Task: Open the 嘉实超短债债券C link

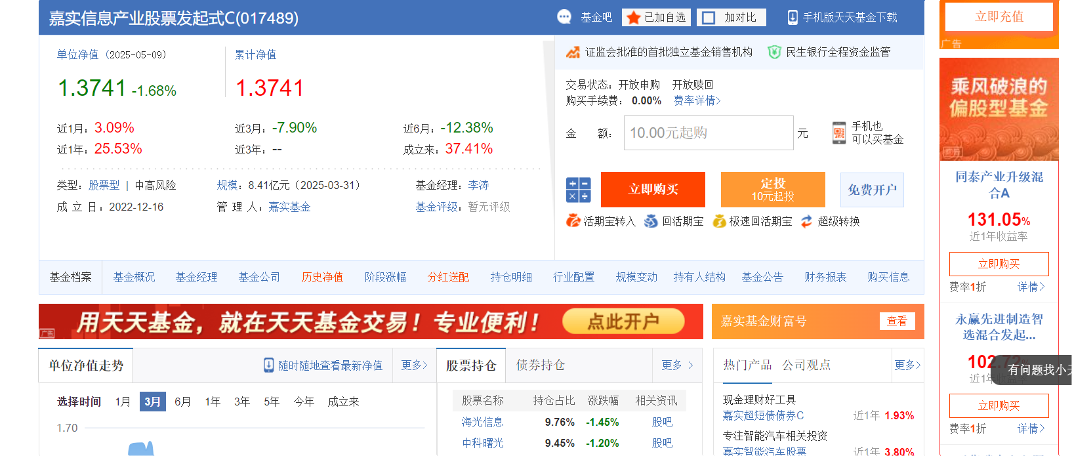Action: [763, 415]
